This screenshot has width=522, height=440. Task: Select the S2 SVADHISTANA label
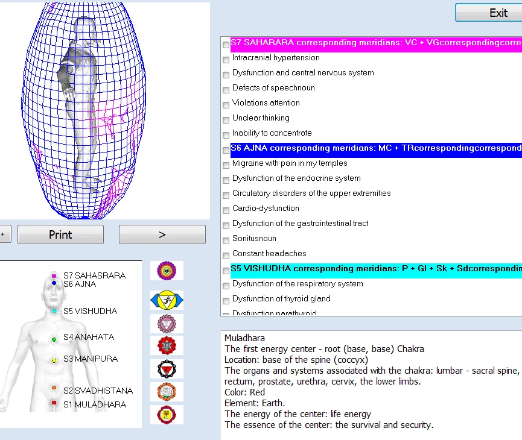(98, 391)
